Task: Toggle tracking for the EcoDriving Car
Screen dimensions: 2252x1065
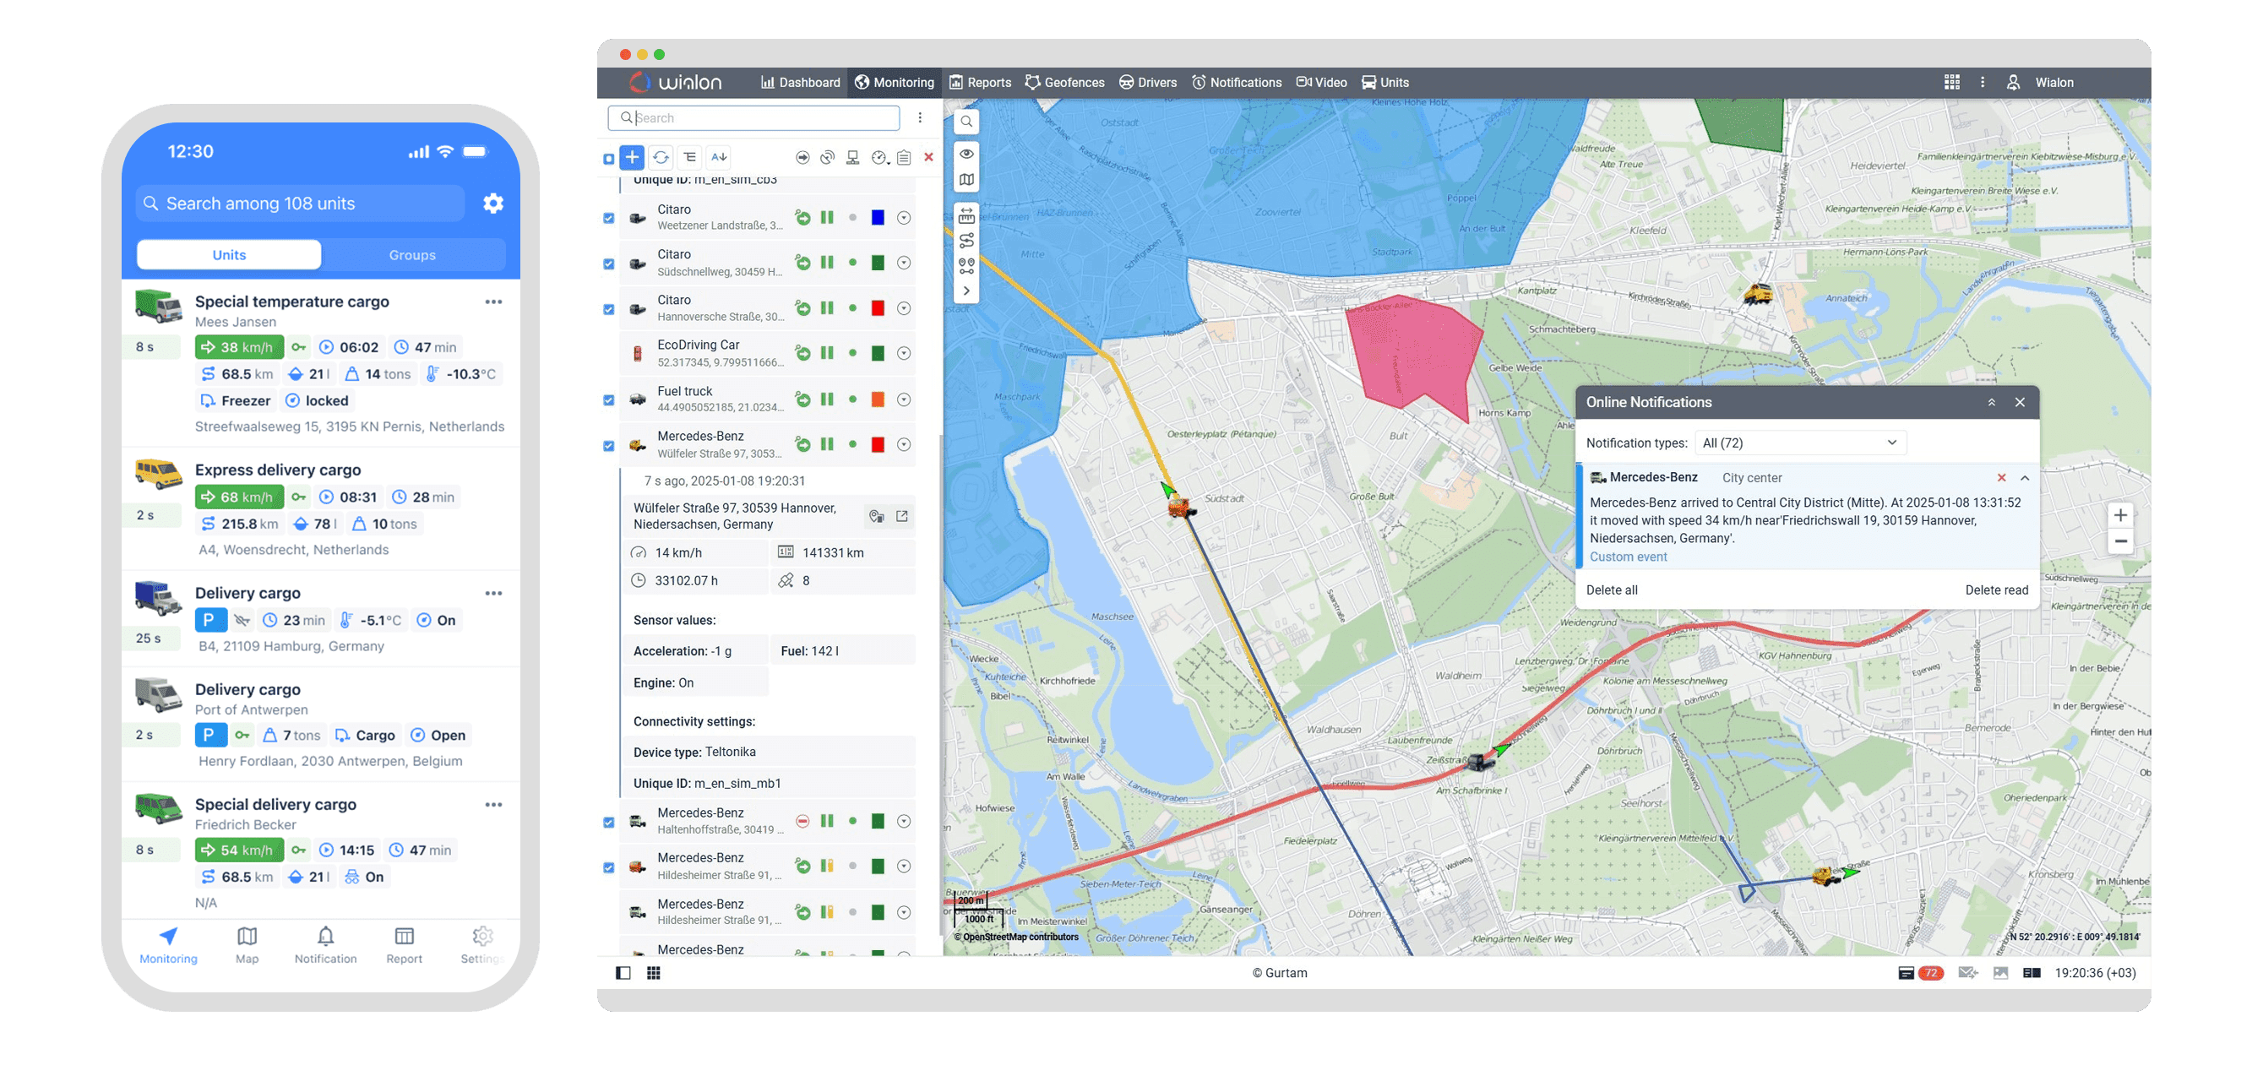Action: click(802, 353)
